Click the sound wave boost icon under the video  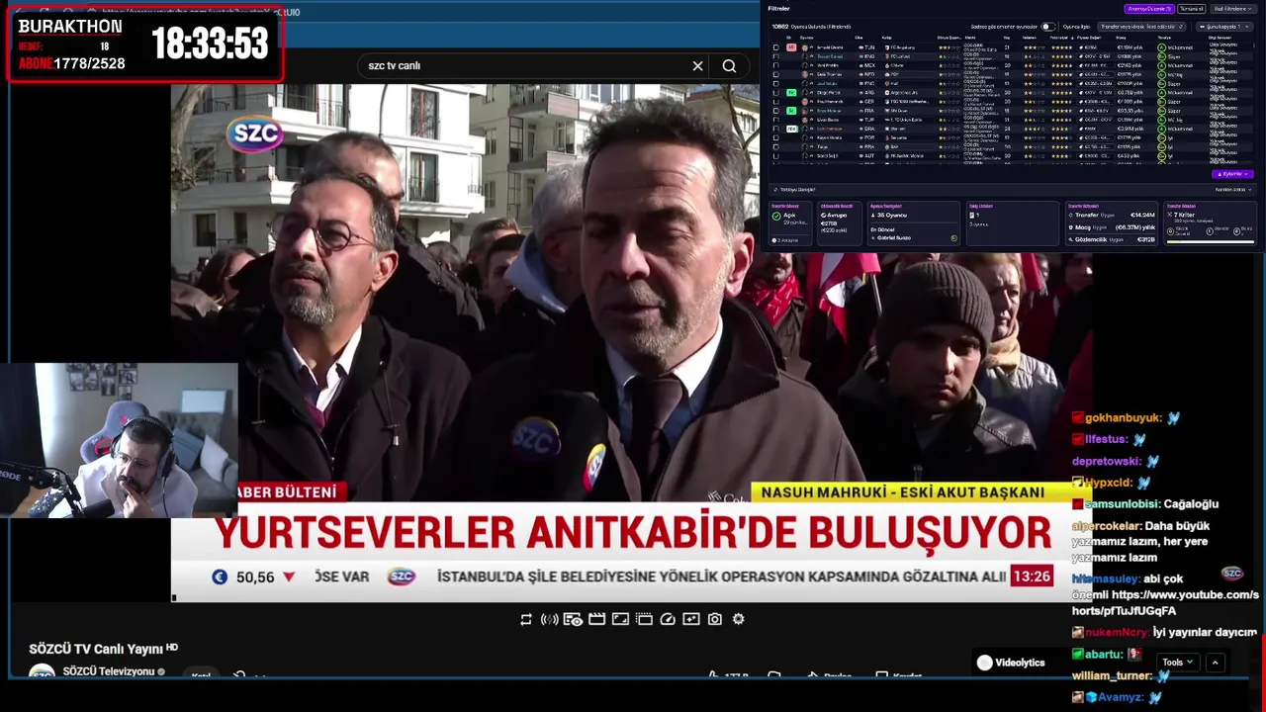click(549, 619)
